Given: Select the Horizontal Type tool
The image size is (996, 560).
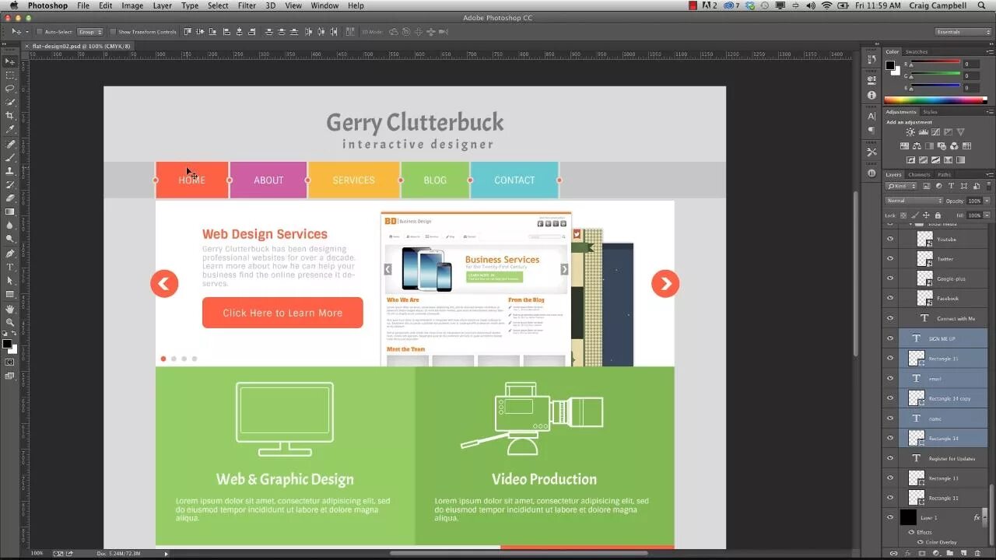Looking at the screenshot, I should pos(10,267).
